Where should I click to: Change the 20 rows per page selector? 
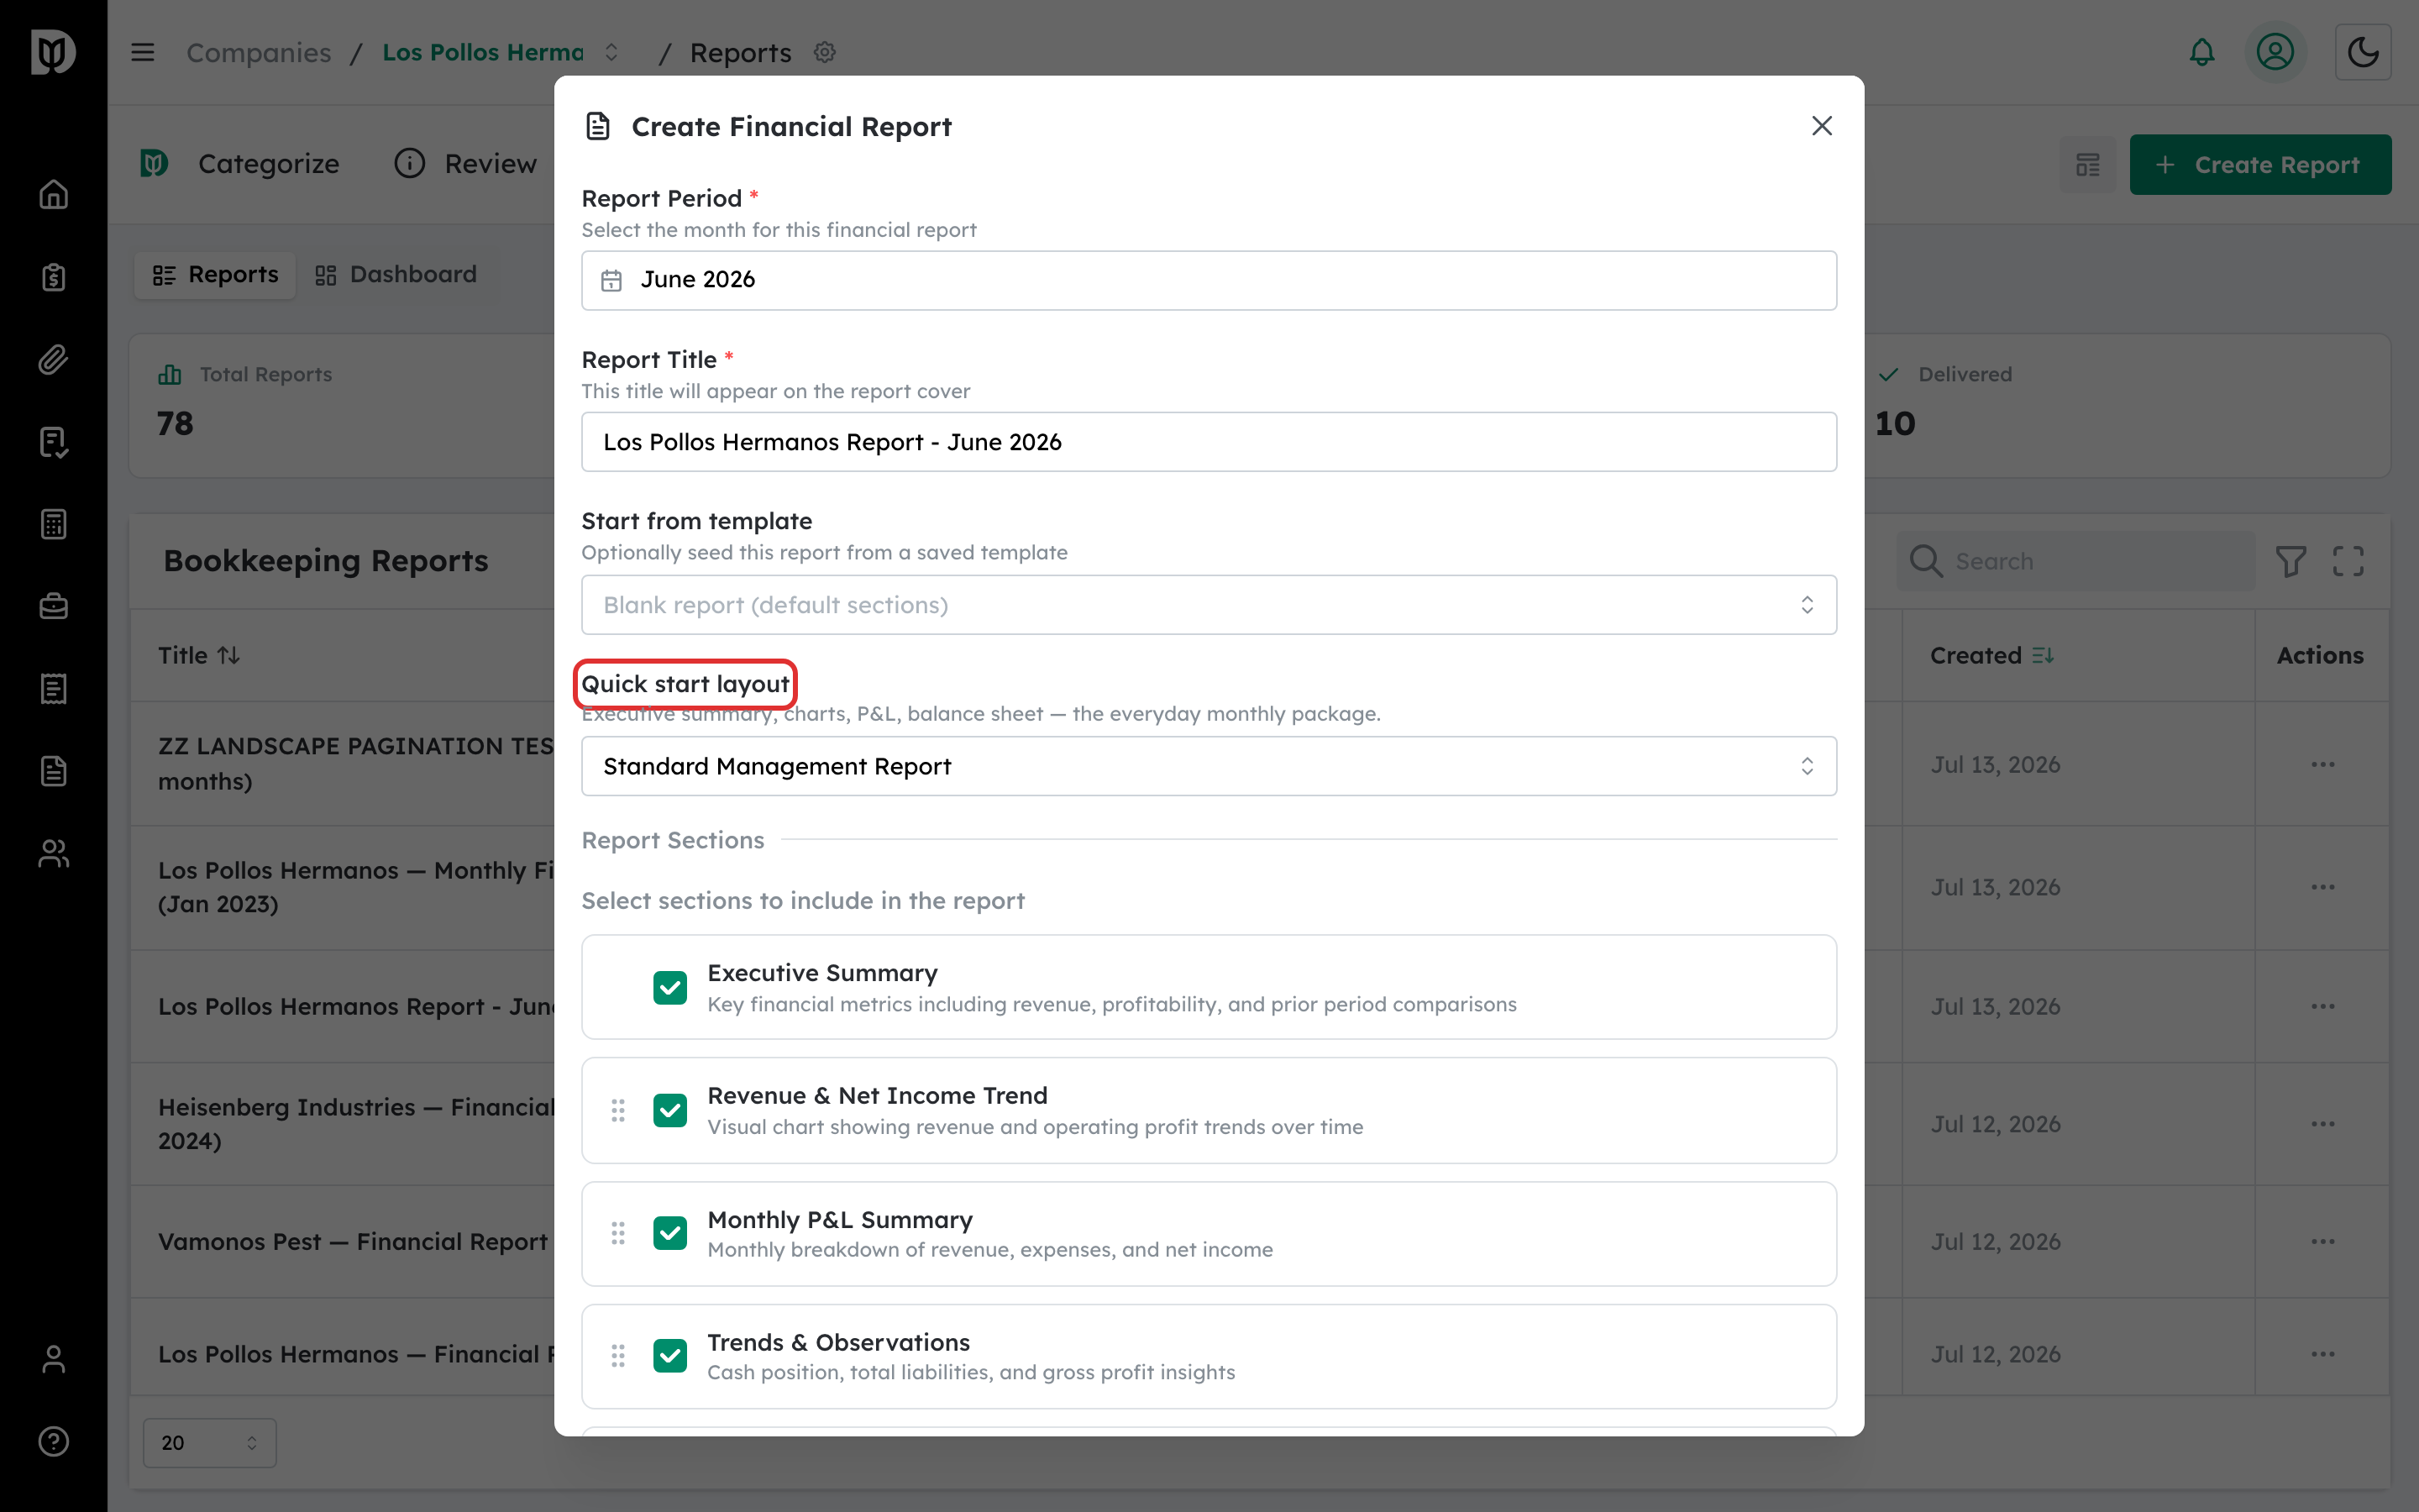pyautogui.click(x=209, y=1443)
